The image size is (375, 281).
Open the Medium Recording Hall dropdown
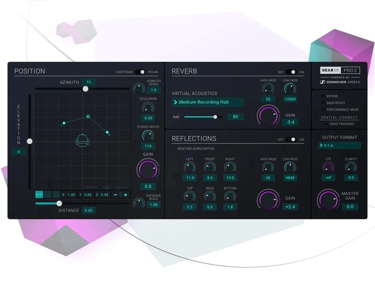coord(208,102)
